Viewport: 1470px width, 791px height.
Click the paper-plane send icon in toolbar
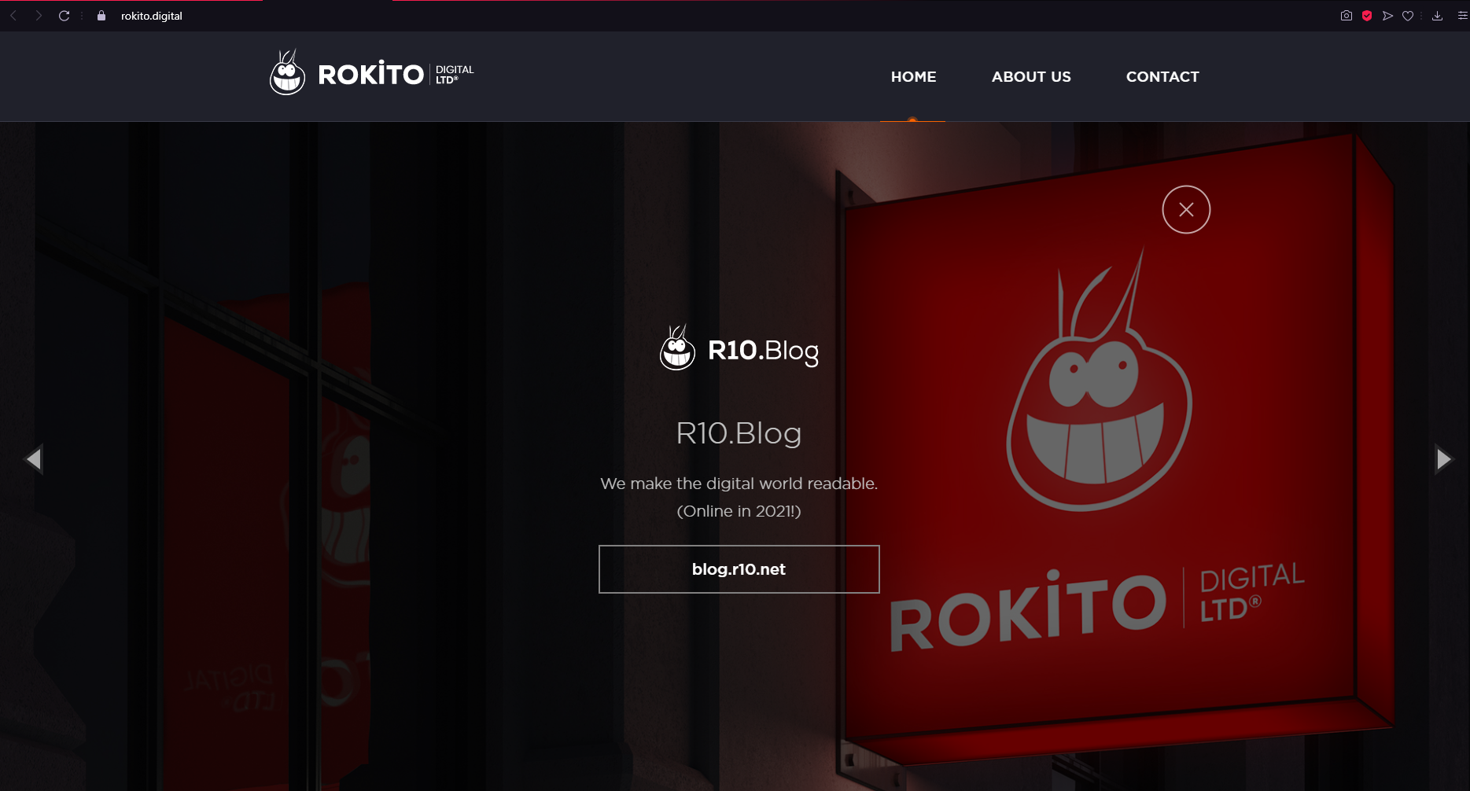1387,16
